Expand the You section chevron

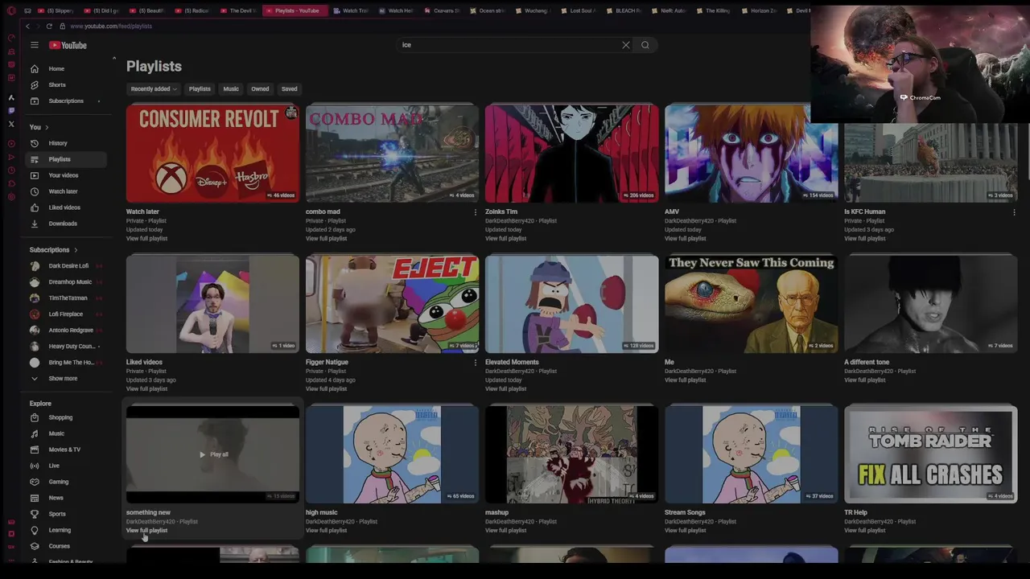47,127
